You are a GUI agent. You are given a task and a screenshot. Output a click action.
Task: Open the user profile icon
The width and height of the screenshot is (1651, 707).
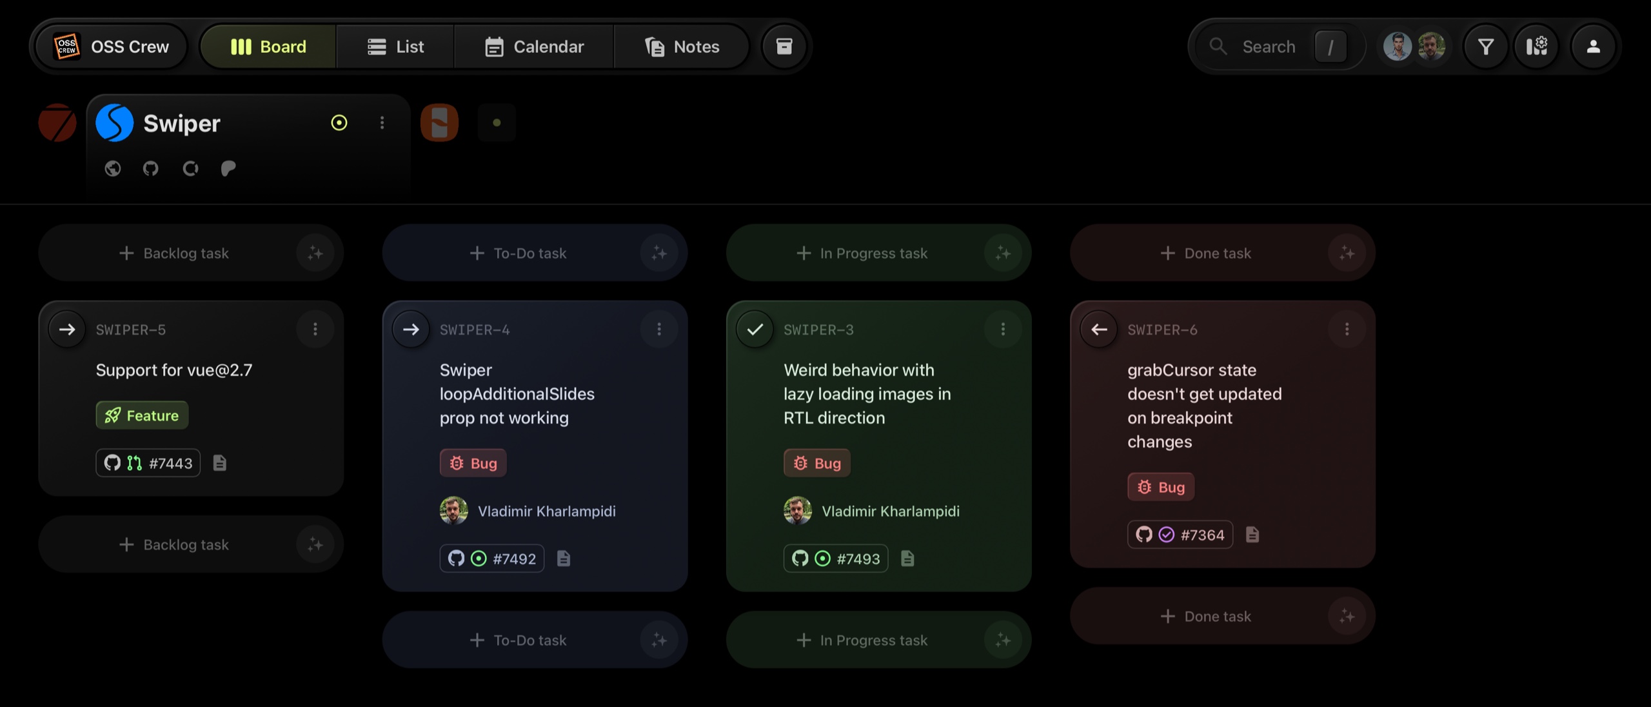(1593, 46)
